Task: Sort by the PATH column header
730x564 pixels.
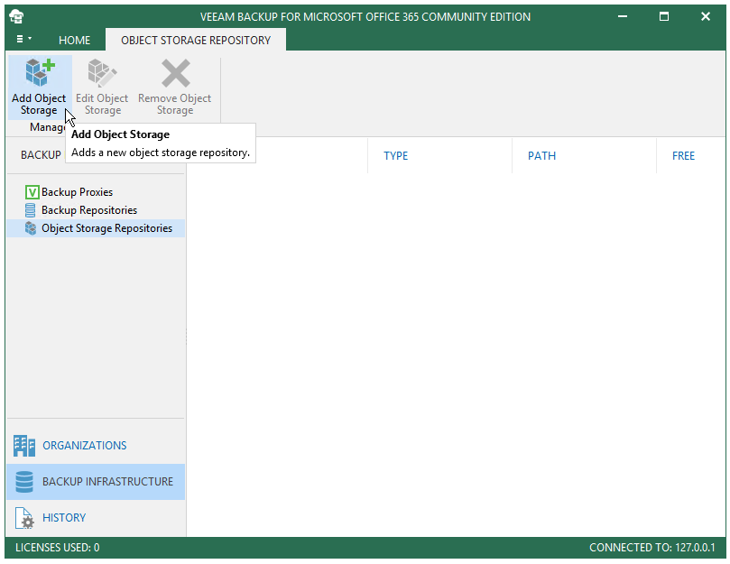Action: [x=541, y=155]
